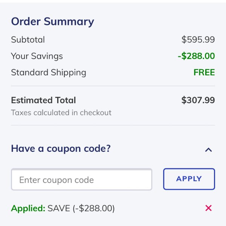226x226 pixels.
Task: Click the SAVE coupon code name
Action: click(x=59, y=208)
